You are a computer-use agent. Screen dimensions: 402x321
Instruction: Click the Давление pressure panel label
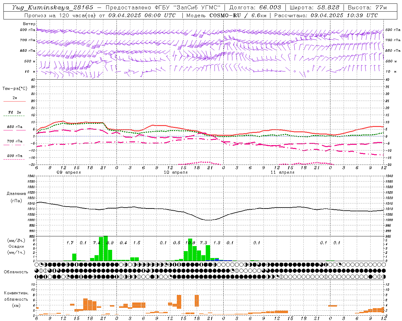(x=16, y=193)
